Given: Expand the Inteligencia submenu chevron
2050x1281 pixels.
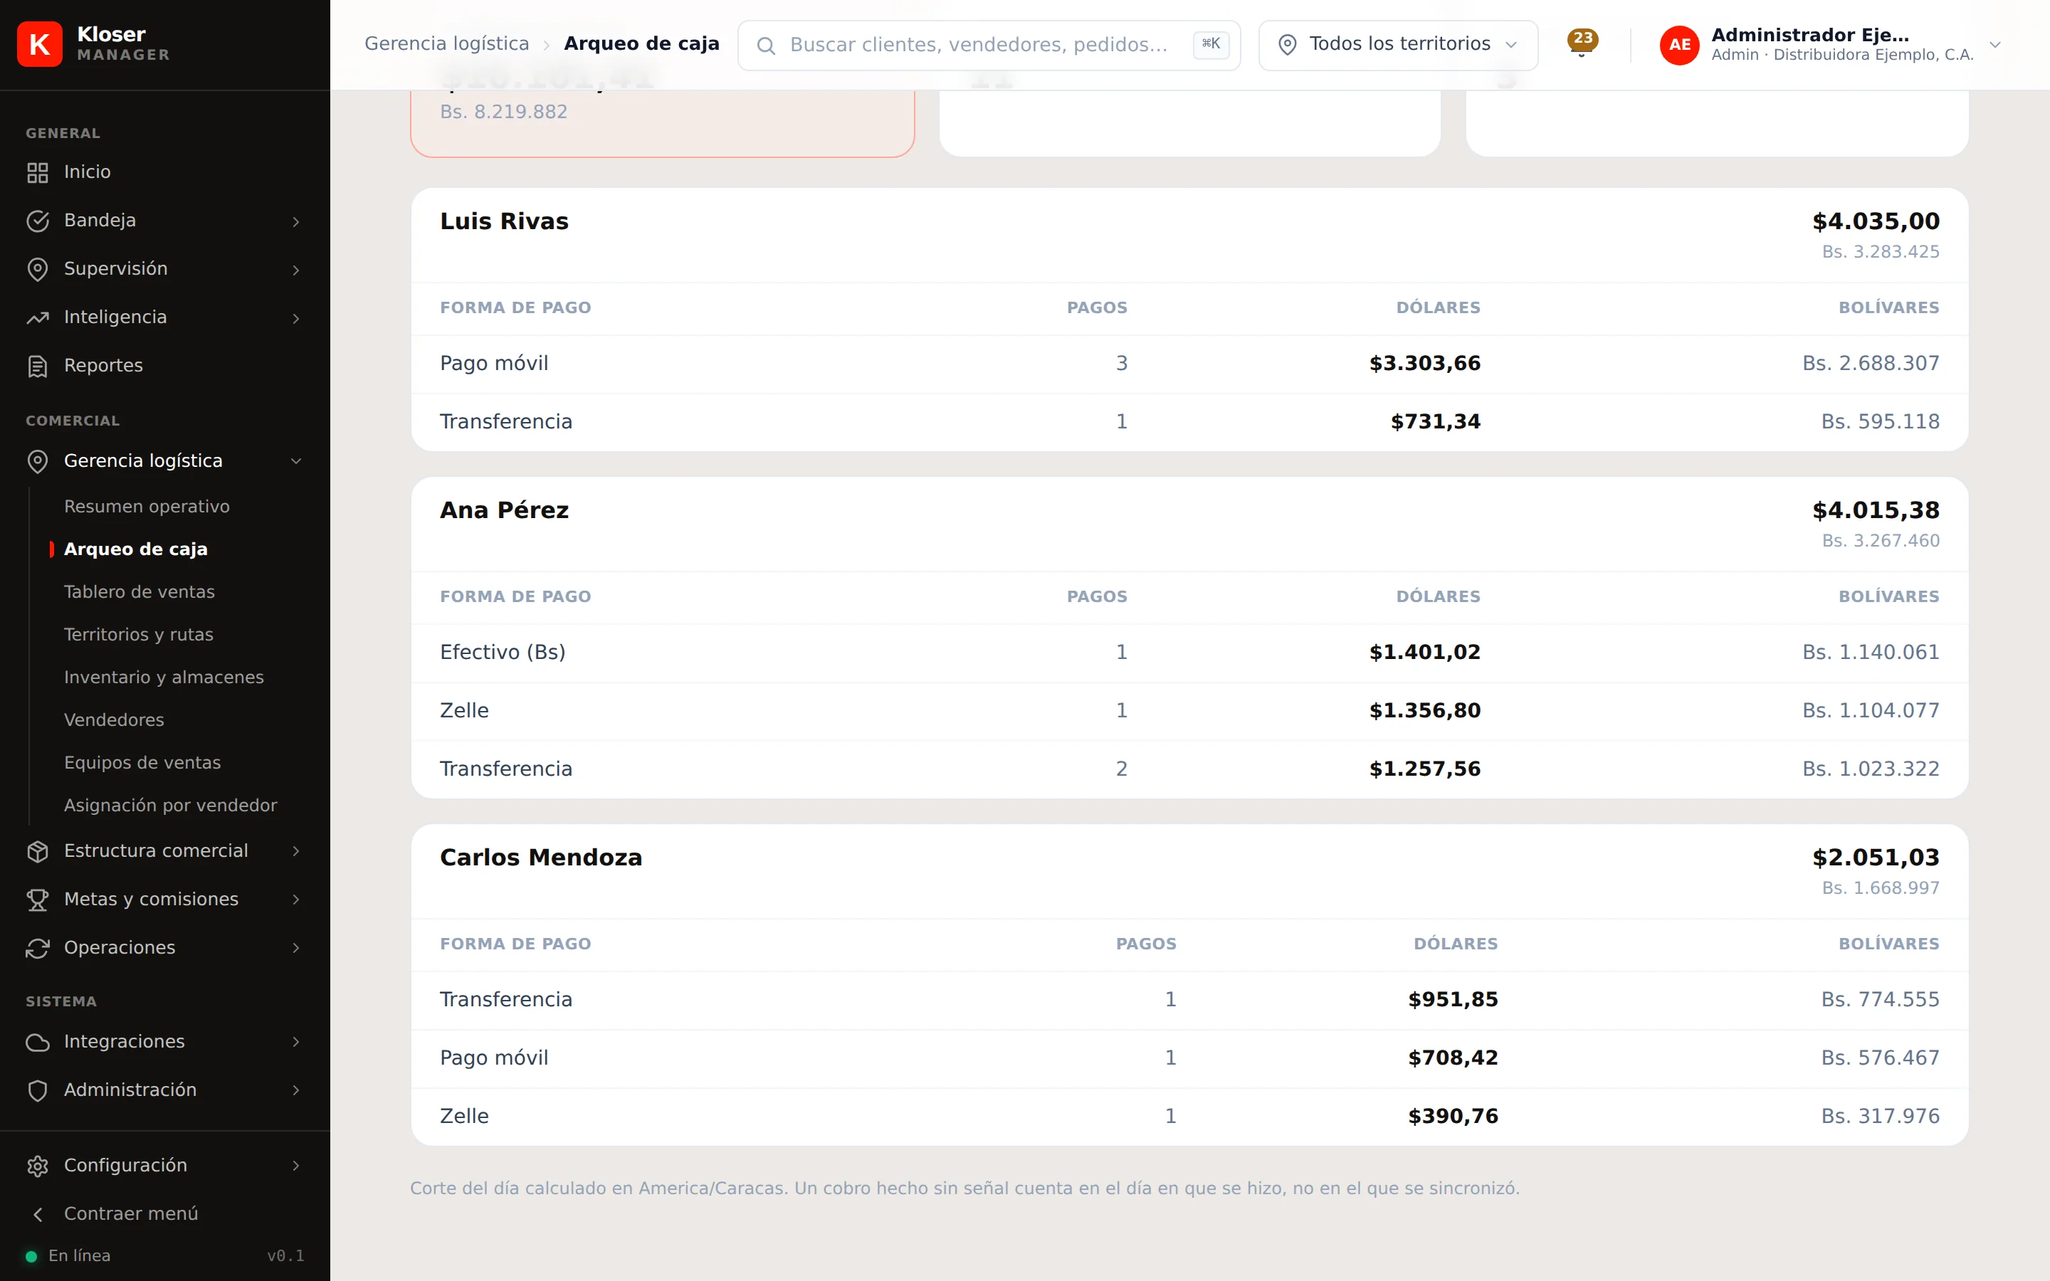Looking at the screenshot, I should point(295,317).
